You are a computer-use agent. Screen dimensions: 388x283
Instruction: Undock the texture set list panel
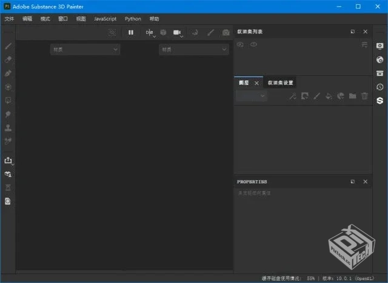coord(353,32)
